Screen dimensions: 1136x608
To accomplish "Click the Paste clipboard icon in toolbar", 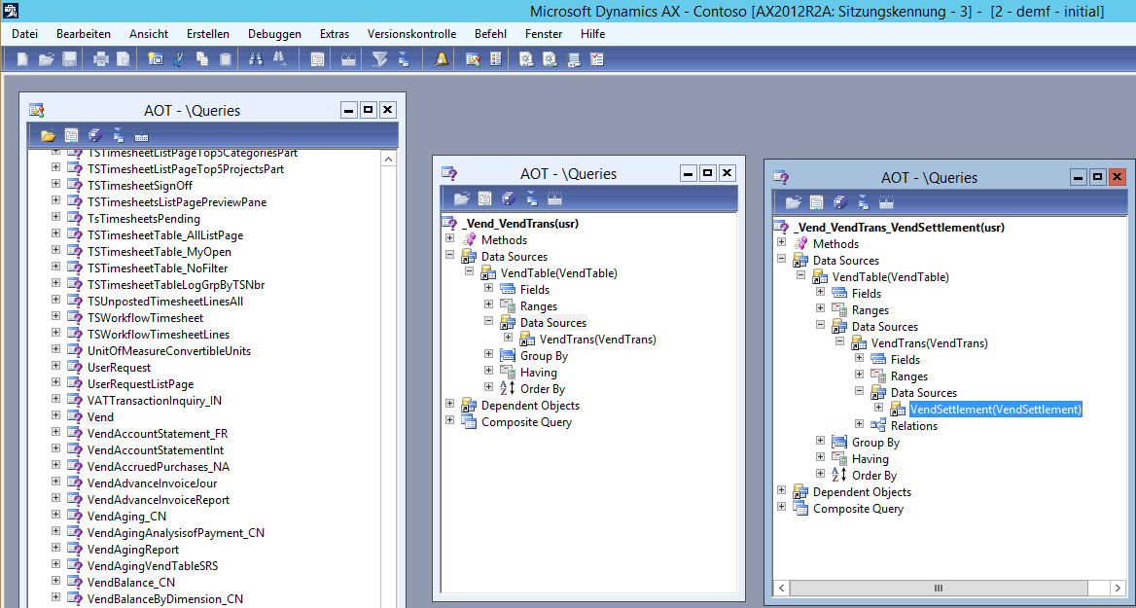I will (226, 59).
